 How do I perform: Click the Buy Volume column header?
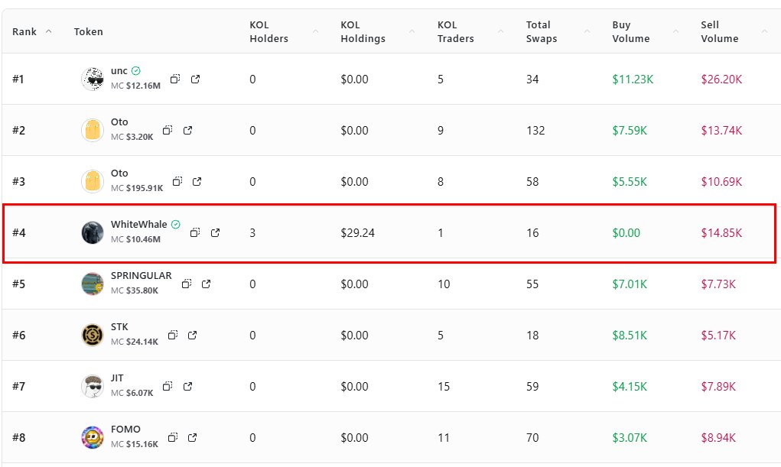point(632,31)
